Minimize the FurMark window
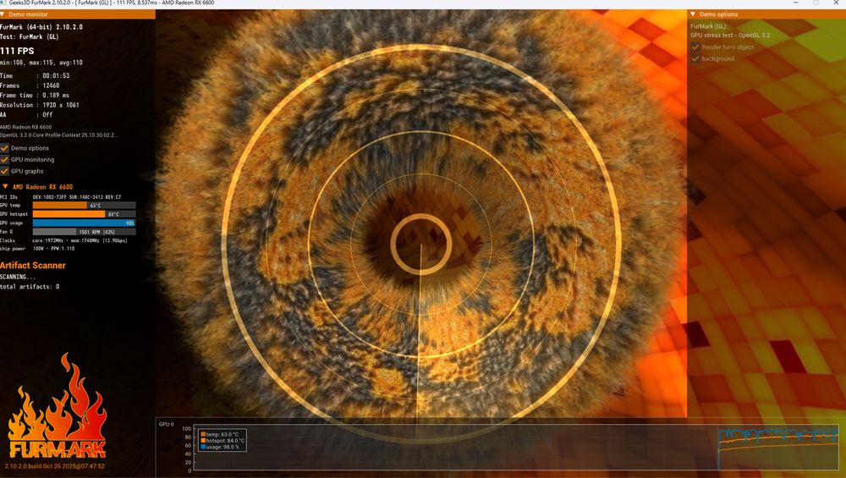846x478 pixels. [x=796, y=3]
